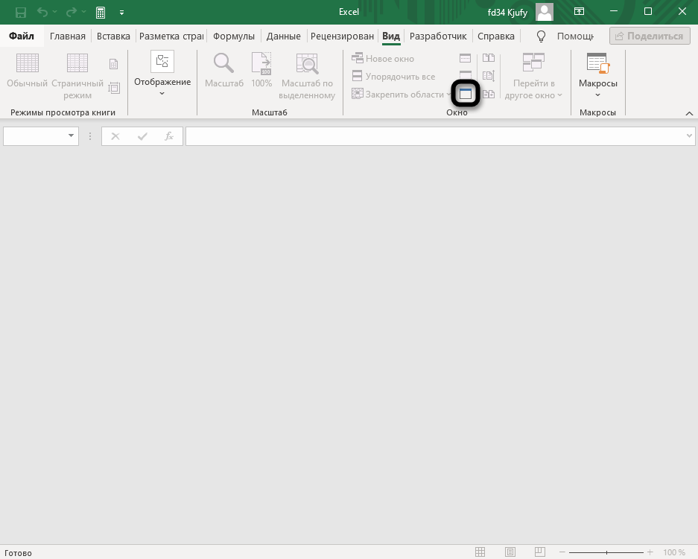Click inside the Name Box field
698x559 pixels.
click(x=35, y=136)
